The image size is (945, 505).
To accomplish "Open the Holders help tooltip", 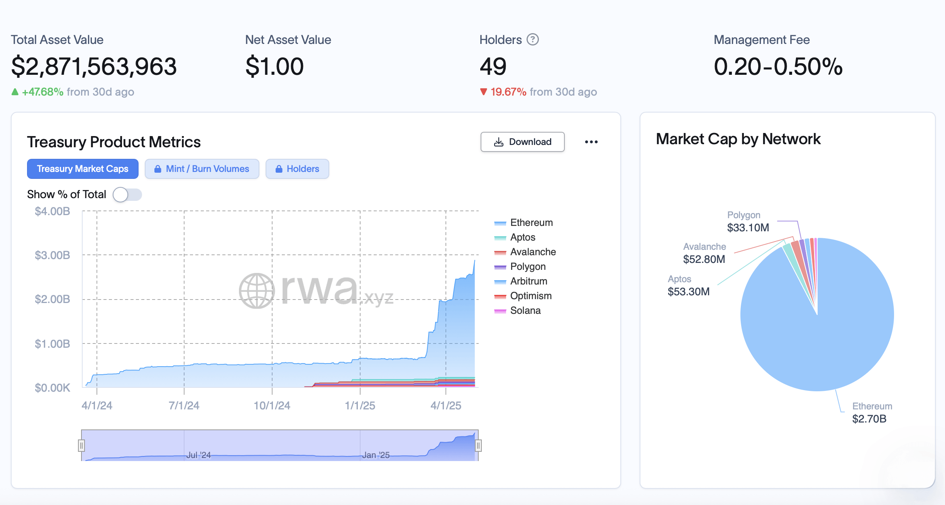I will point(532,39).
